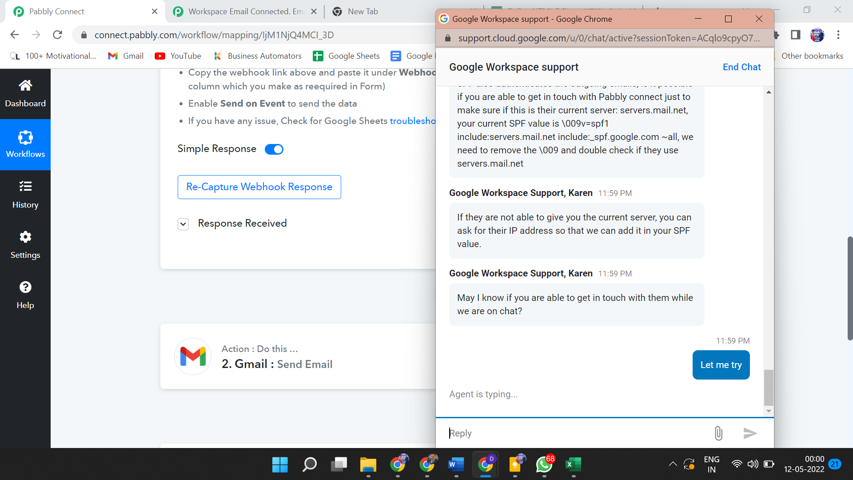Open Task View on taskbar
The width and height of the screenshot is (853, 480).
[339, 464]
